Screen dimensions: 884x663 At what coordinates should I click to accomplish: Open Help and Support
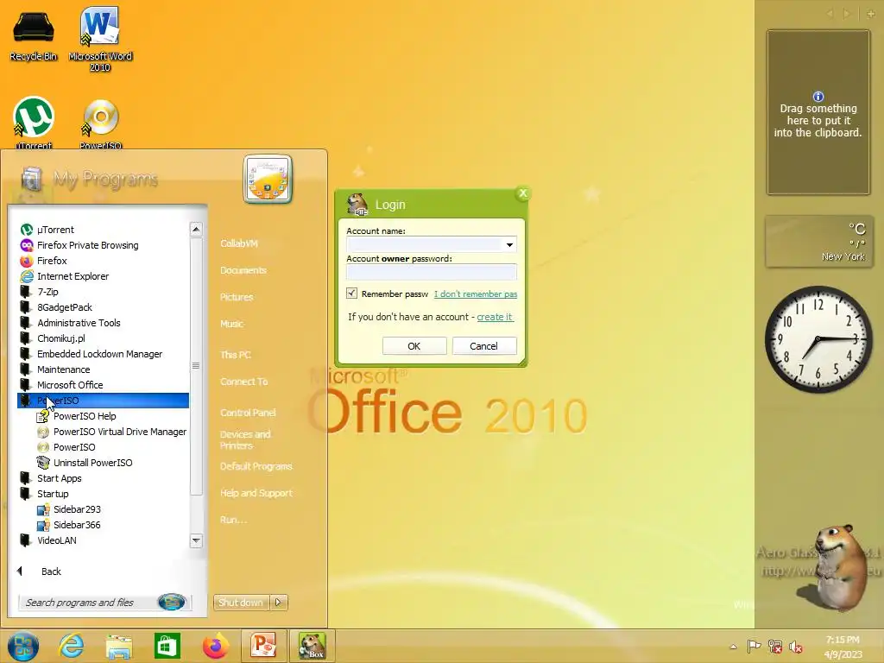[256, 493]
